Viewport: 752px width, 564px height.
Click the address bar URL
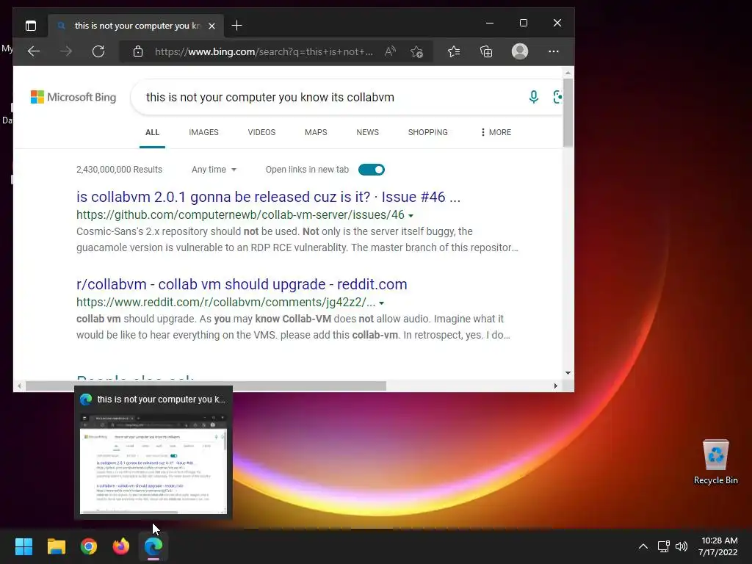point(264,51)
